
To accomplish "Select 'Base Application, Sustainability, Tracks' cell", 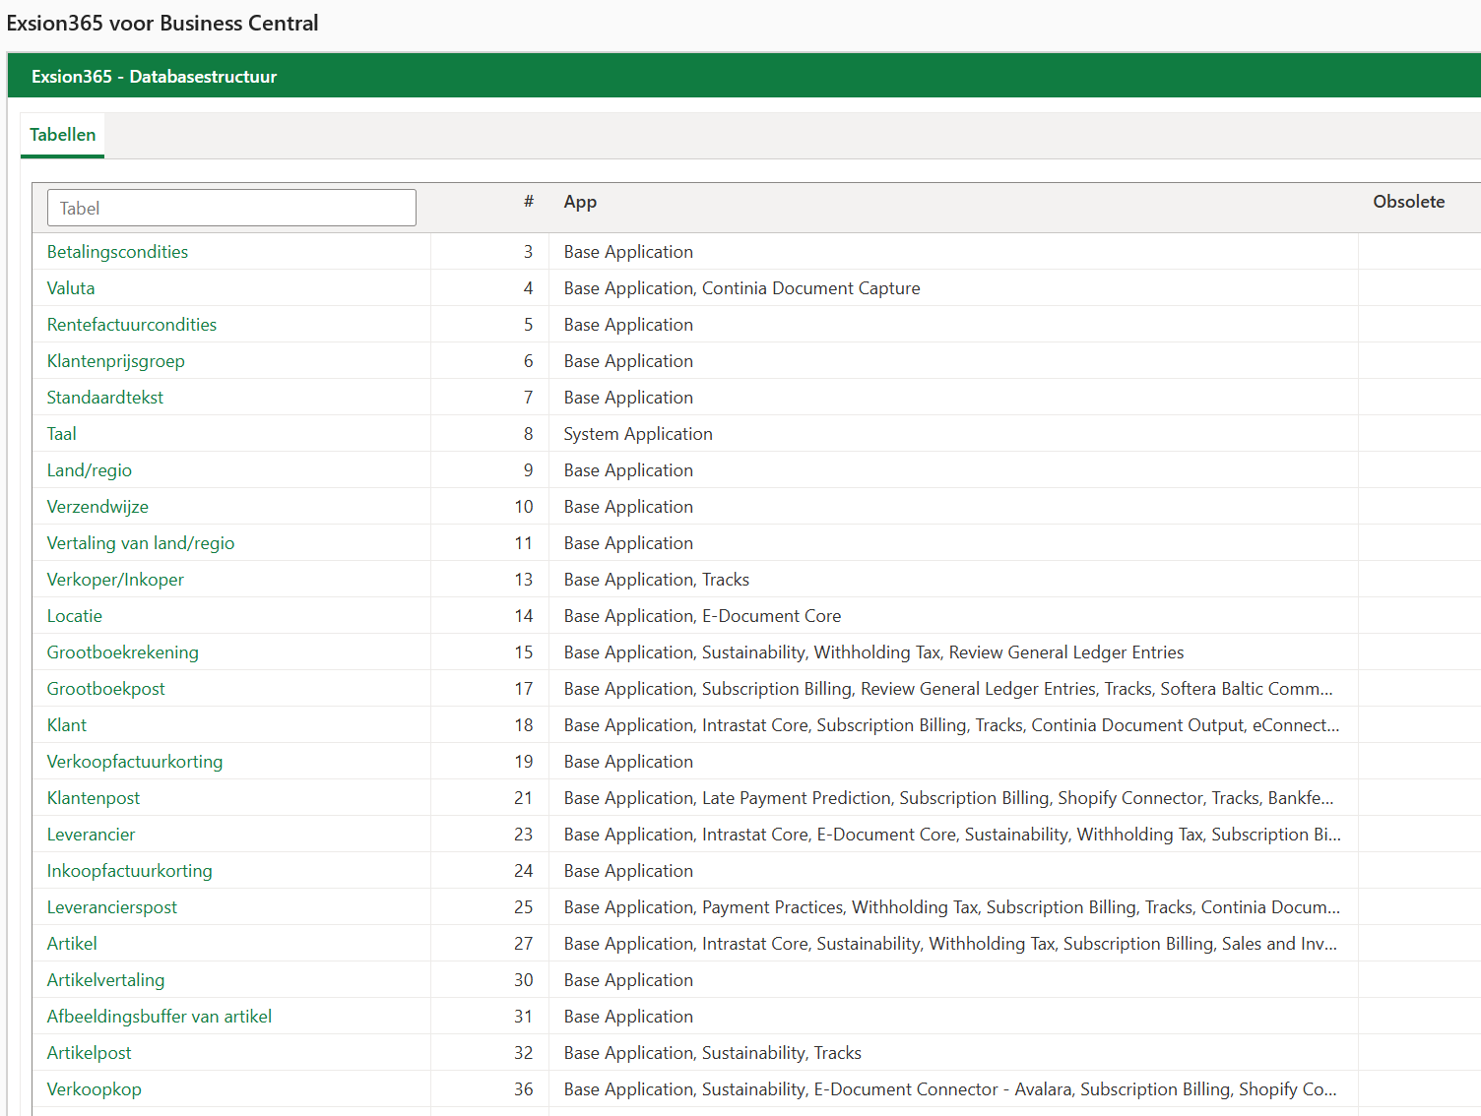I will coord(953,1053).
